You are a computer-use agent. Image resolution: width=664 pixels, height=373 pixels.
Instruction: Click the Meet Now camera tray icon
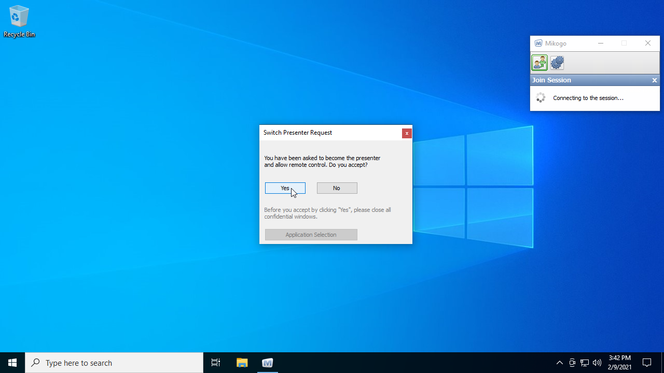(x=572, y=363)
